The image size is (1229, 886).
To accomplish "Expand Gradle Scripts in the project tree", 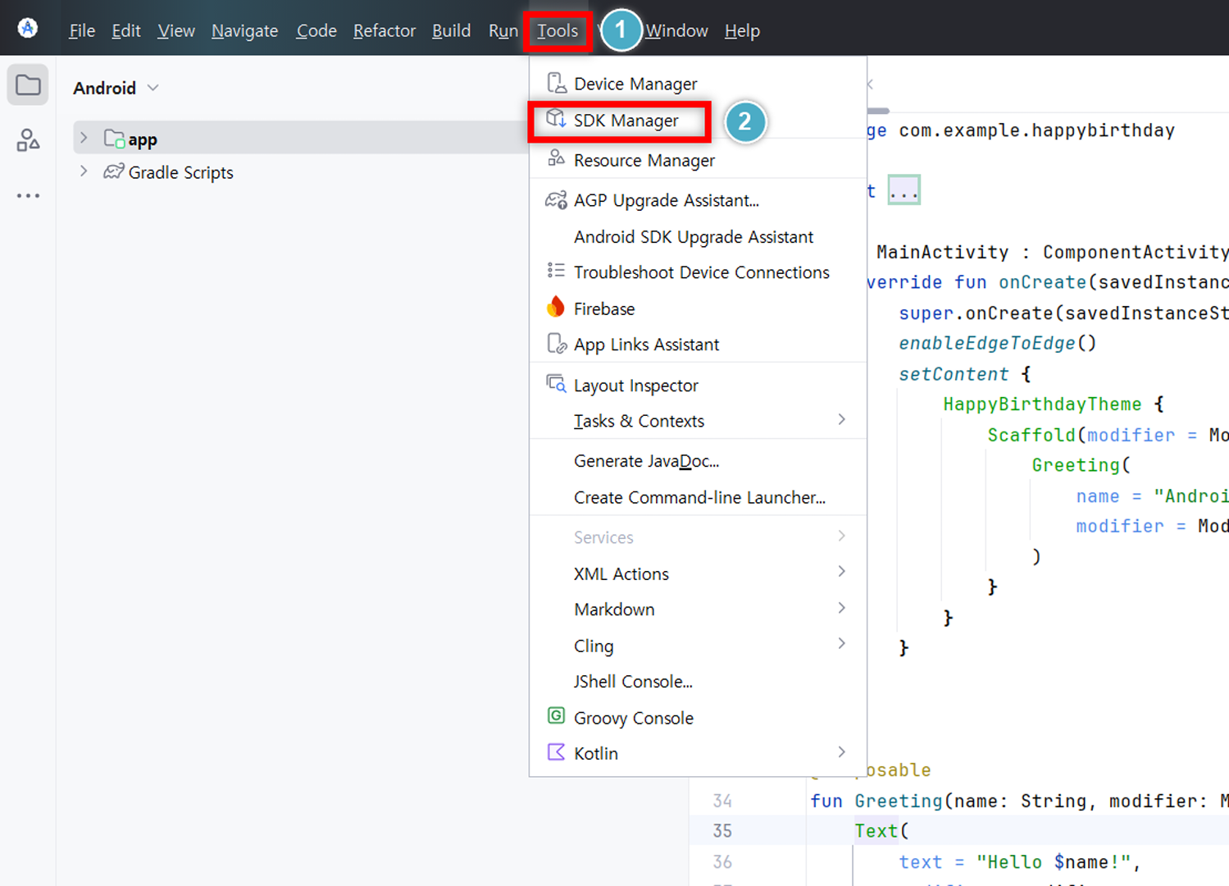I will [84, 172].
